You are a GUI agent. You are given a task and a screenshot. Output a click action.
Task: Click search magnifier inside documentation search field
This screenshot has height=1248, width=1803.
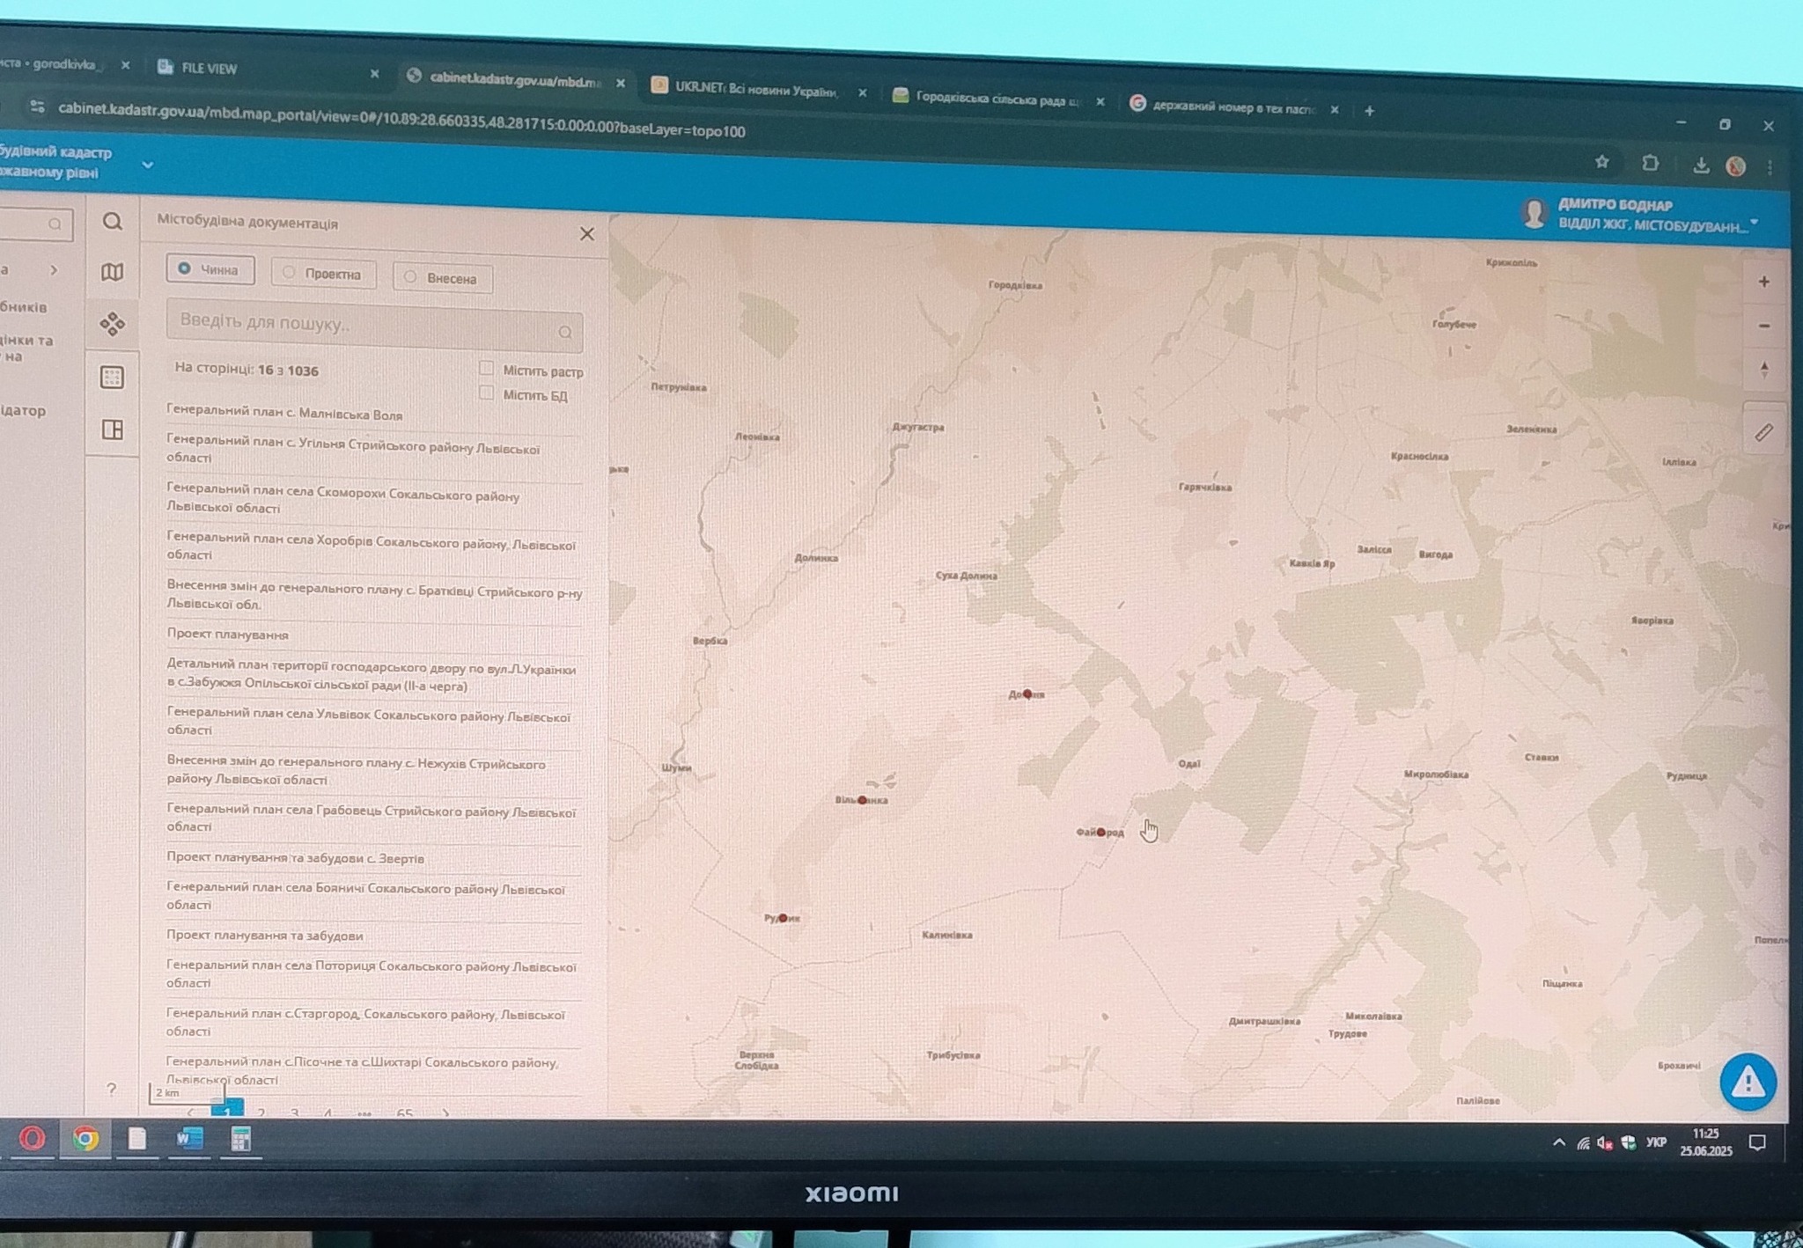point(564,332)
